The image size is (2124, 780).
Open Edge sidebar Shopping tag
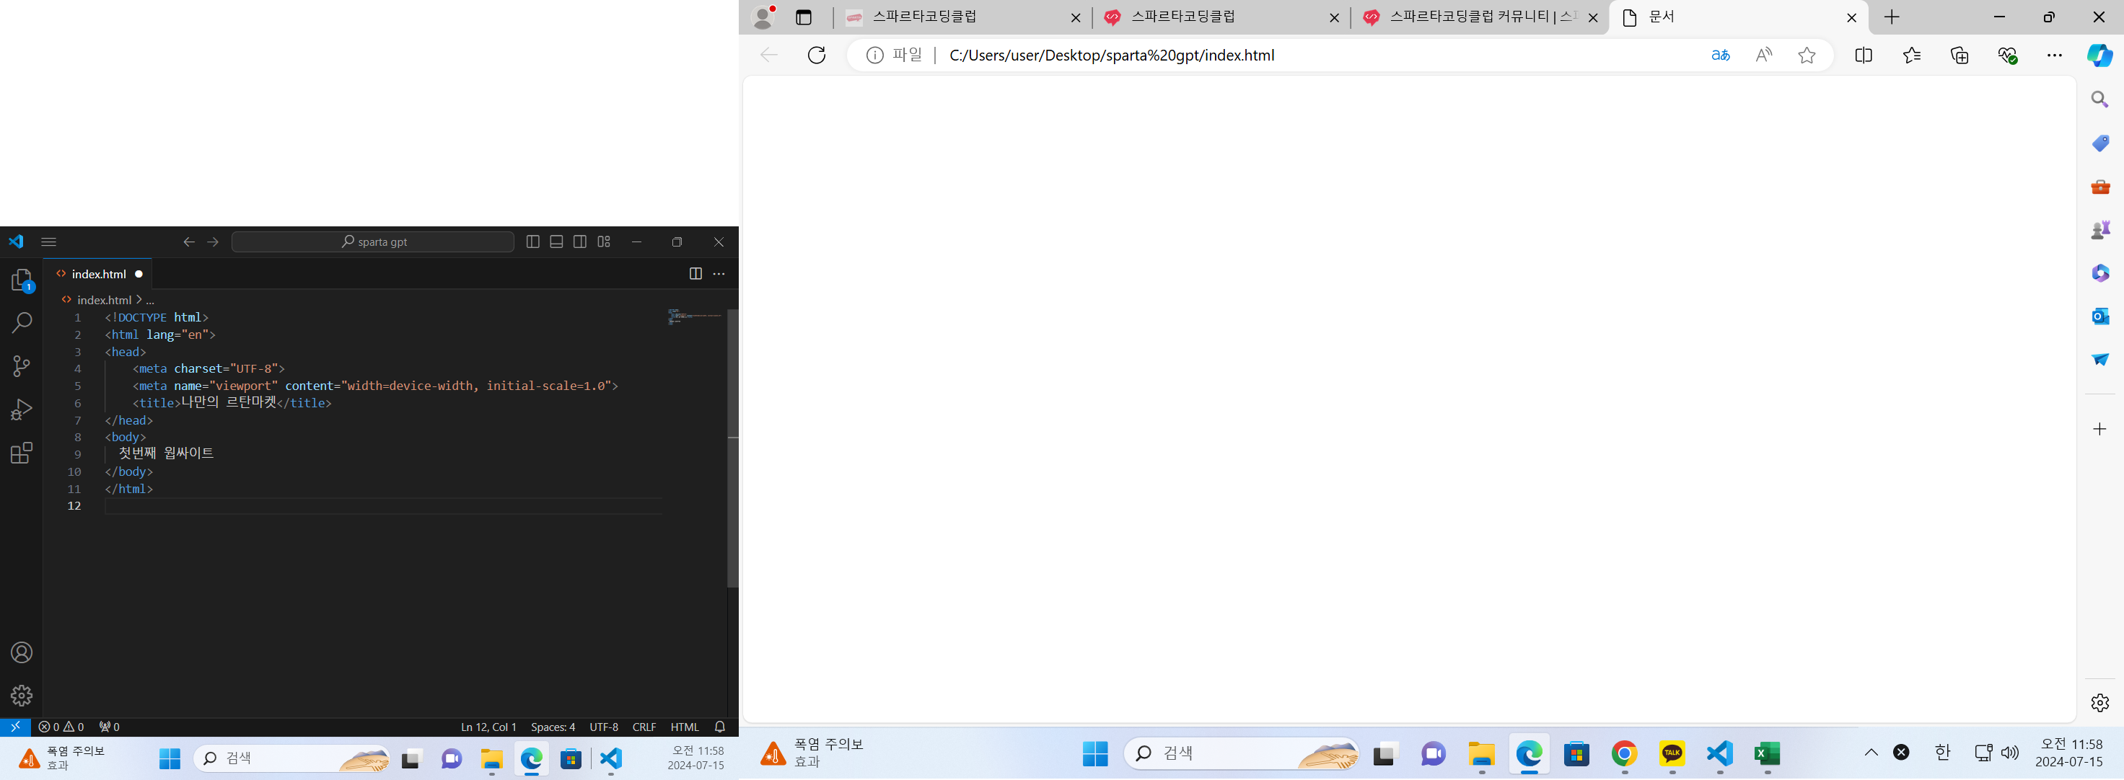coord(2100,143)
